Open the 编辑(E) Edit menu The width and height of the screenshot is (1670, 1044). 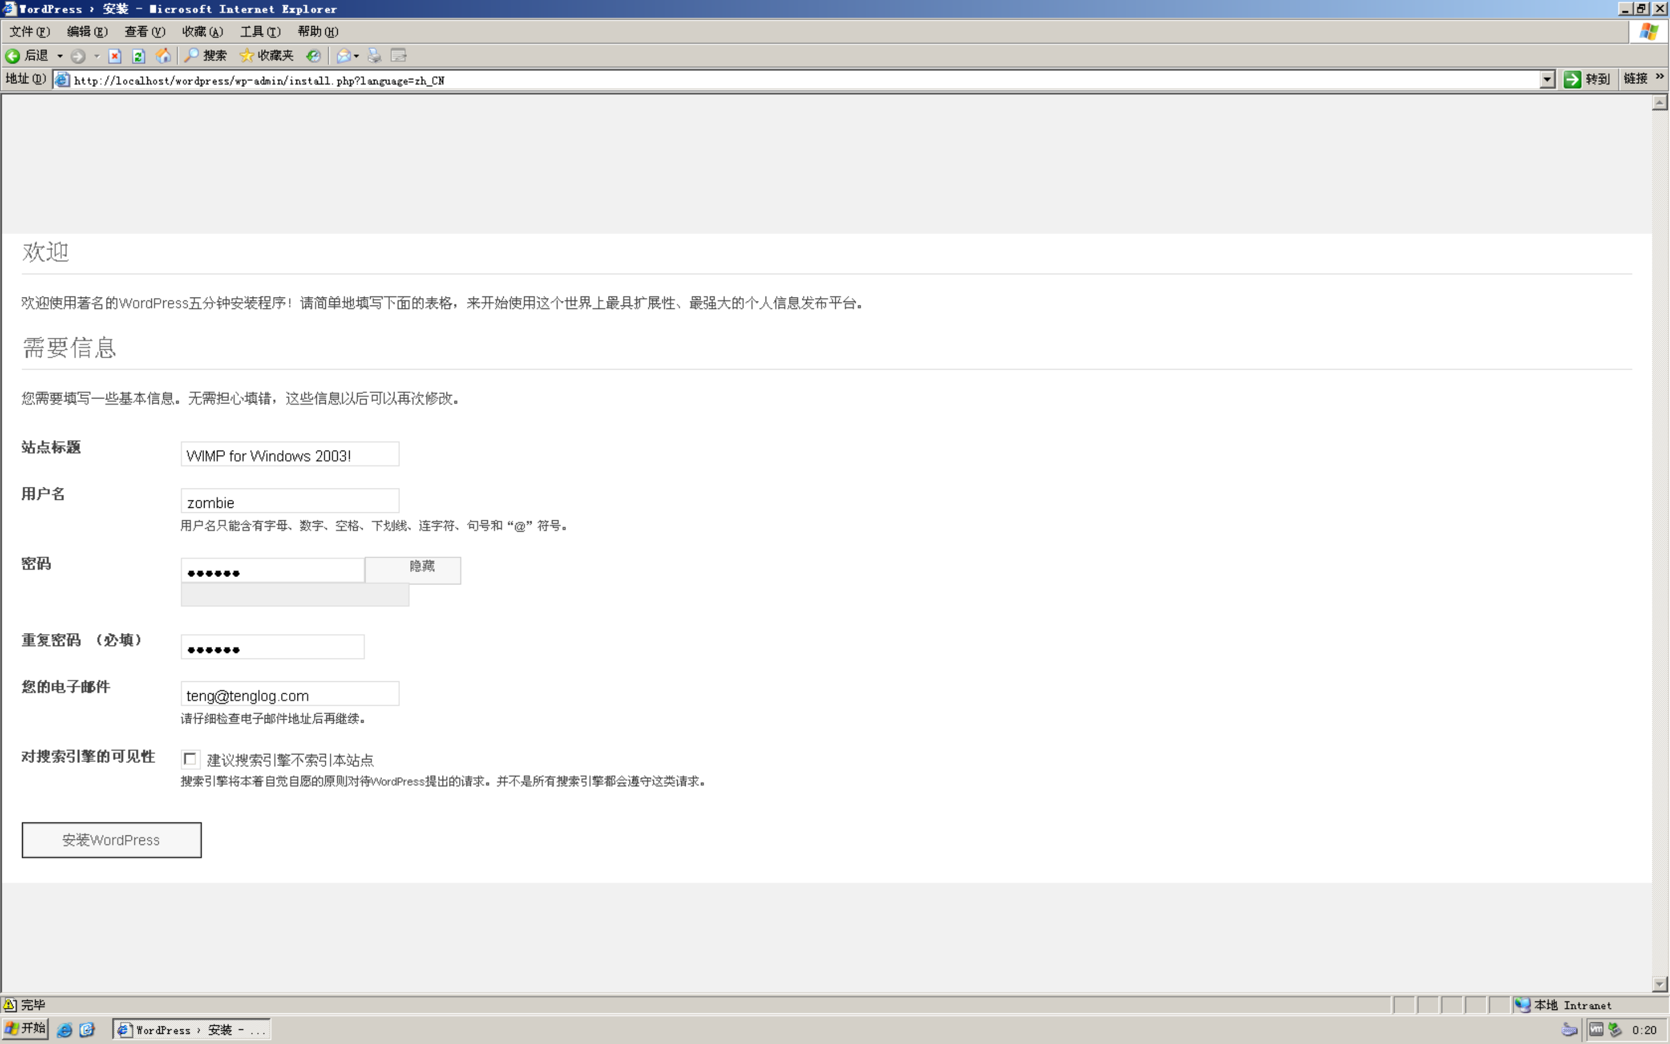tap(87, 32)
